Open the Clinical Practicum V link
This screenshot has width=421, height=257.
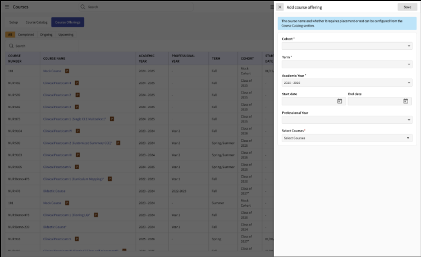point(57,167)
